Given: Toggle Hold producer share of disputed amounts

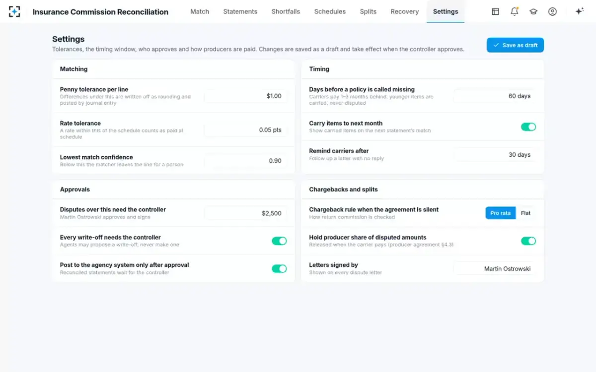Looking at the screenshot, I should click(x=528, y=241).
